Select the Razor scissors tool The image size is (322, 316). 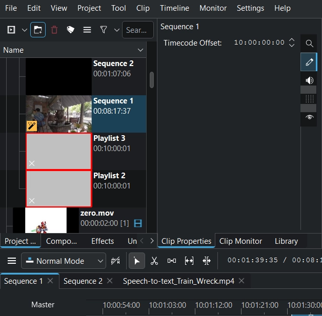(154, 261)
